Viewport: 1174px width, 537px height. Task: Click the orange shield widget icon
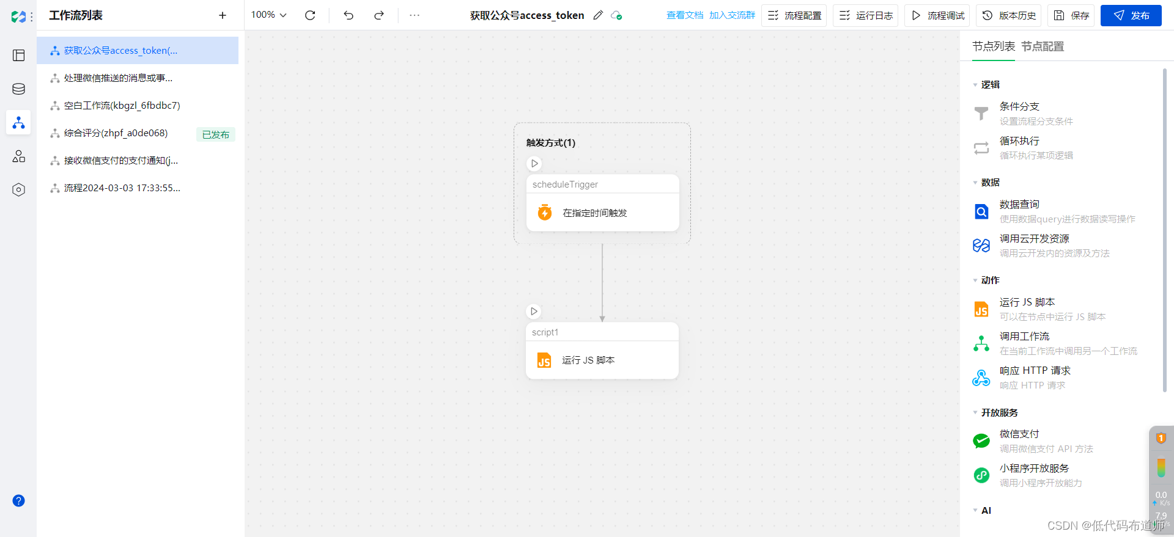tap(1161, 438)
